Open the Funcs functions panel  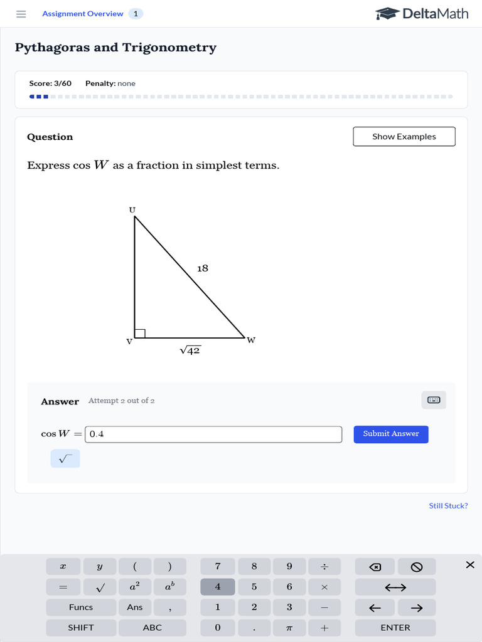click(81, 607)
